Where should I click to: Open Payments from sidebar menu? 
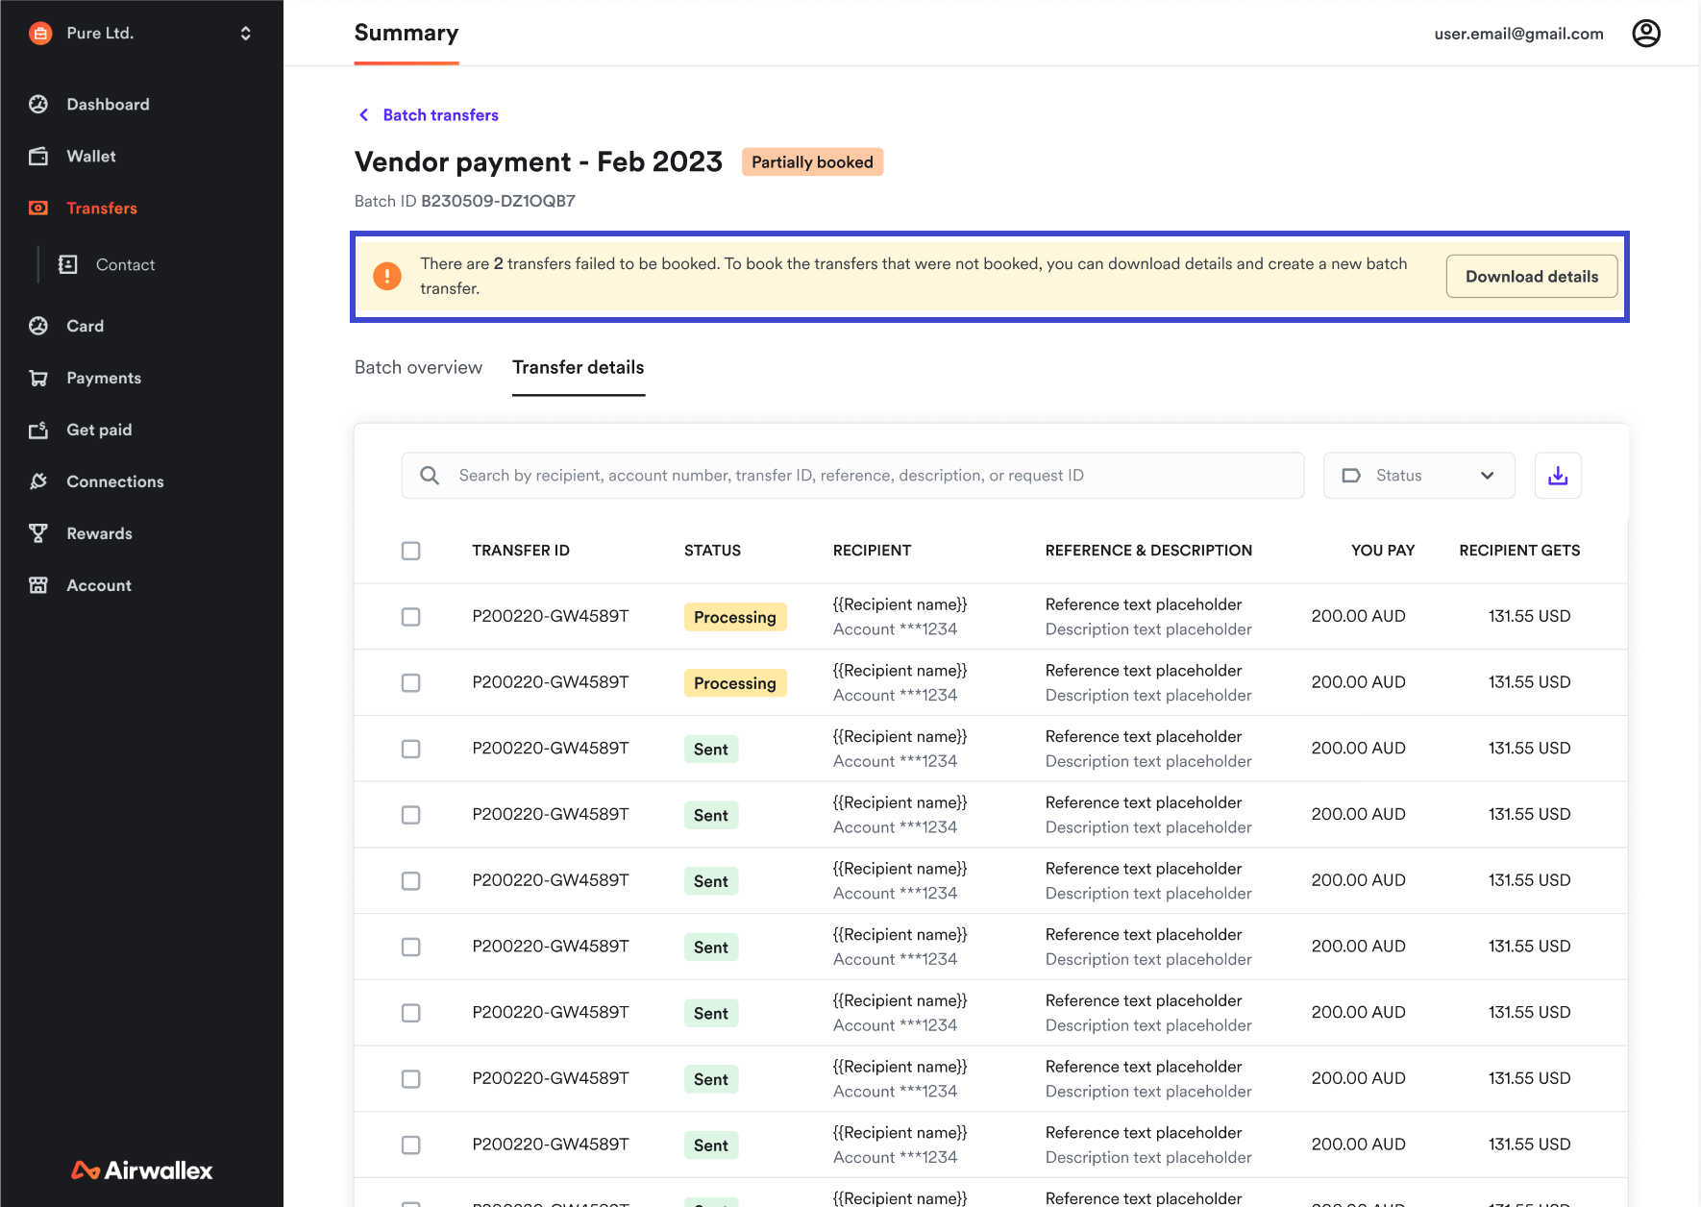104,378
